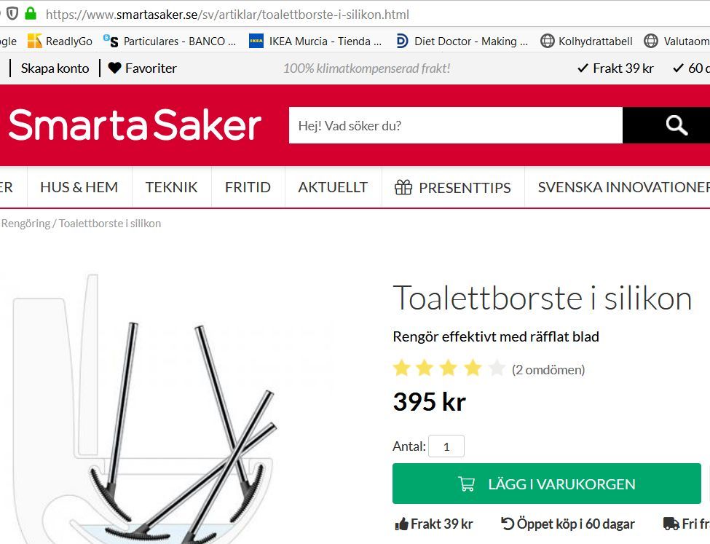Click the Antal quantity field

pyautogui.click(x=446, y=446)
